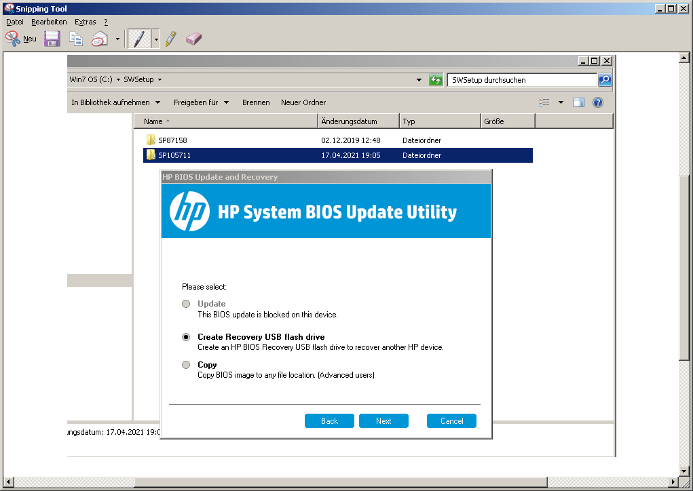Open the Bearbeiten menu
The height and width of the screenshot is (491, 693).
[49, 22]
